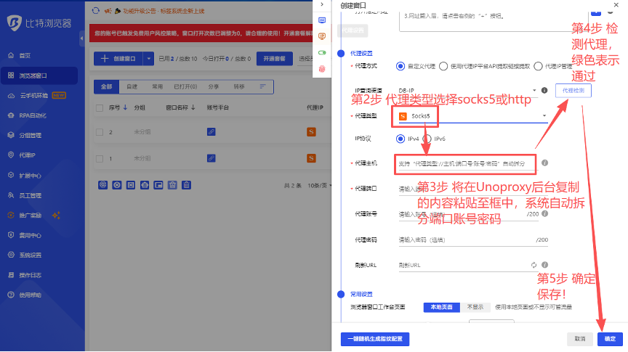
Task: Click the refresh icon in the 刷新URL field
Action: click(534, 265)
